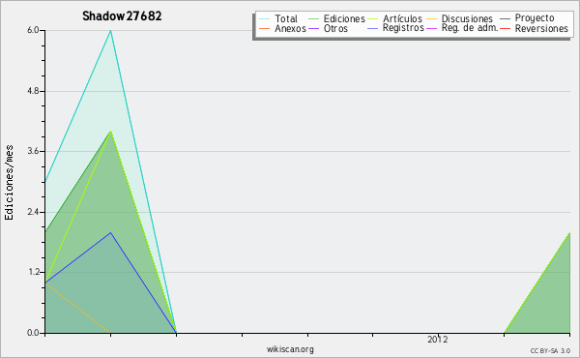Viewport: 580px width, 358px height.
Task: Click the 1.2 y-axis value
Action: 33,273
